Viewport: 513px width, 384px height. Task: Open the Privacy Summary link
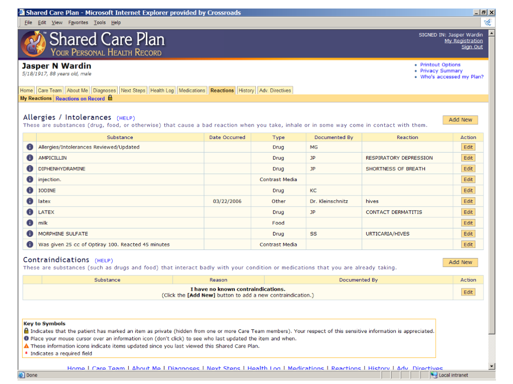point(441,70)
